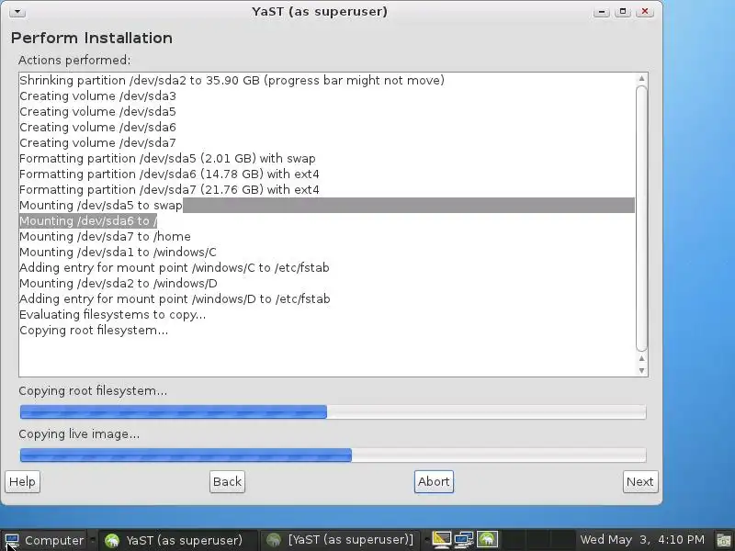Select the 'Mounting /dev/sda2 to /windows/D' row

click(327, 284)
